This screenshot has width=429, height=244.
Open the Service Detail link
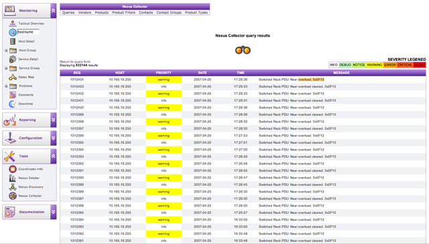pyautogui.click(x=28, y=59)
